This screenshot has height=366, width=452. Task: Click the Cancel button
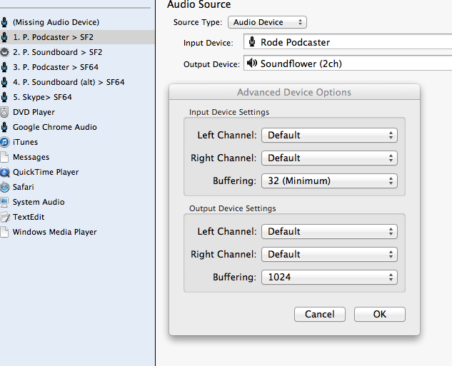tap(320, 314)
